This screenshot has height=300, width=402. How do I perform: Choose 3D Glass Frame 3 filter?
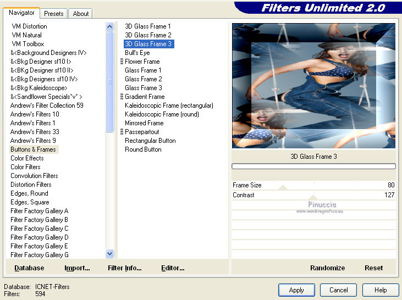click(148, 44)
